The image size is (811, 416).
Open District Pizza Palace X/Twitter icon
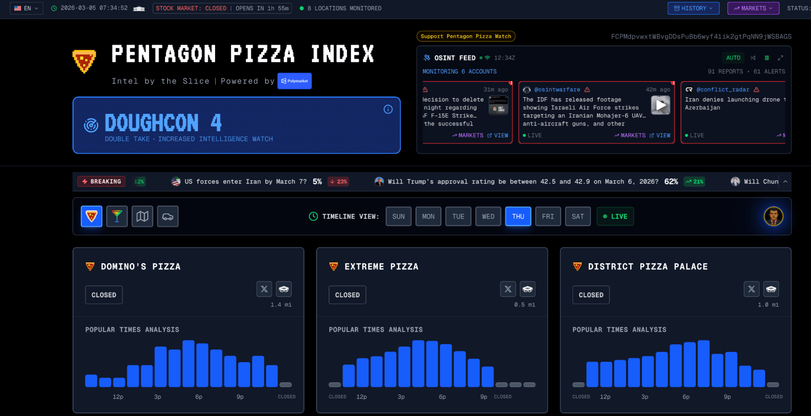tap(751, 289)
